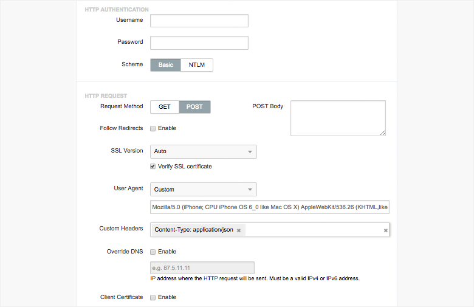This screenshot has width=474, height=307.
Task: Uncheck Verify SSL certificate
Action: (153, 167)
